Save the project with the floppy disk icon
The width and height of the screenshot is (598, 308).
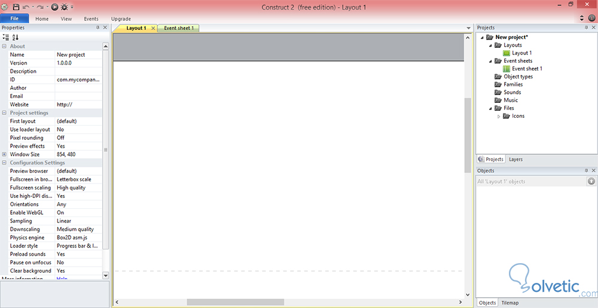[16, 7]
